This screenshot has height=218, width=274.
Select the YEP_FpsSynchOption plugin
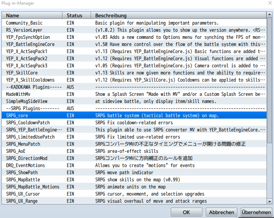134,37
